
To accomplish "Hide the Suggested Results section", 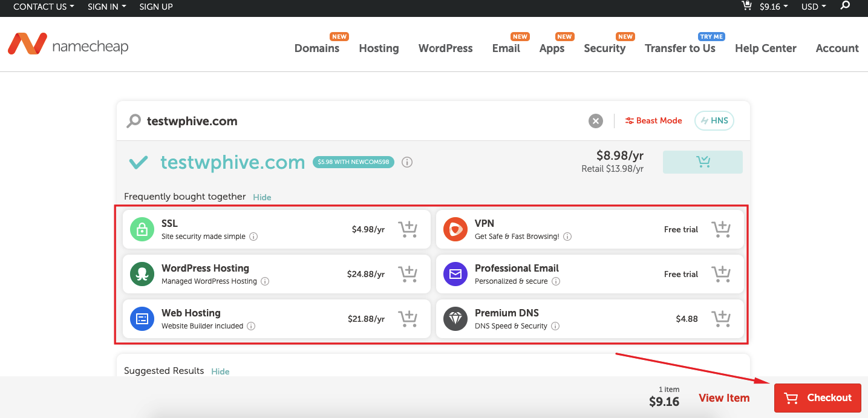I will [220, 371].
